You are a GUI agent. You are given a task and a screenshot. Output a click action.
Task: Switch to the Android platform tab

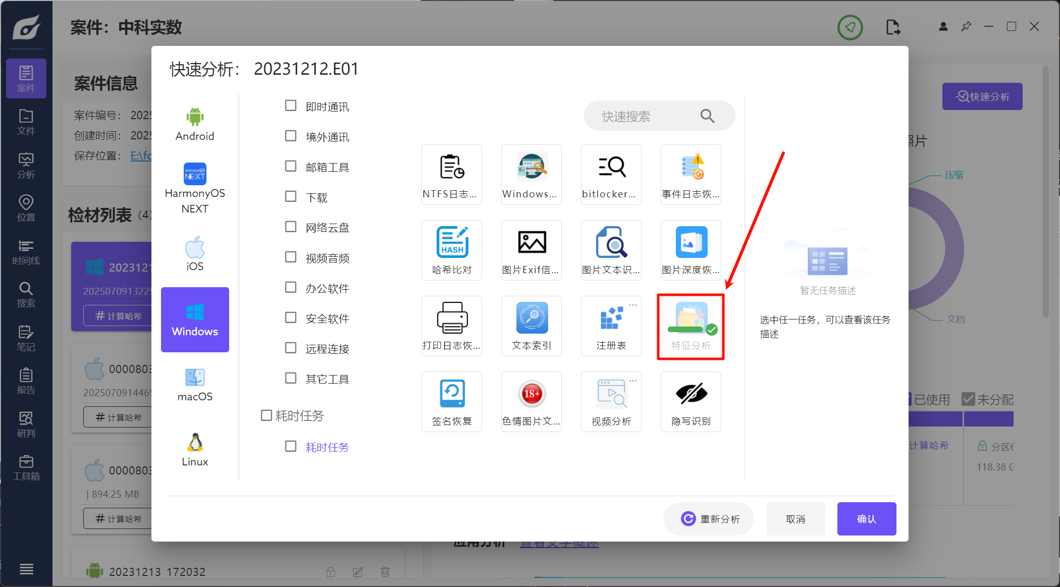pyautogui.click(x=195, y=124)
